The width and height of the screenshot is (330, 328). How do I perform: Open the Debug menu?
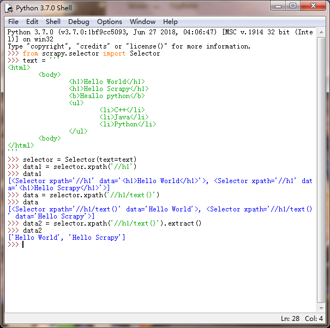(79, 22)
